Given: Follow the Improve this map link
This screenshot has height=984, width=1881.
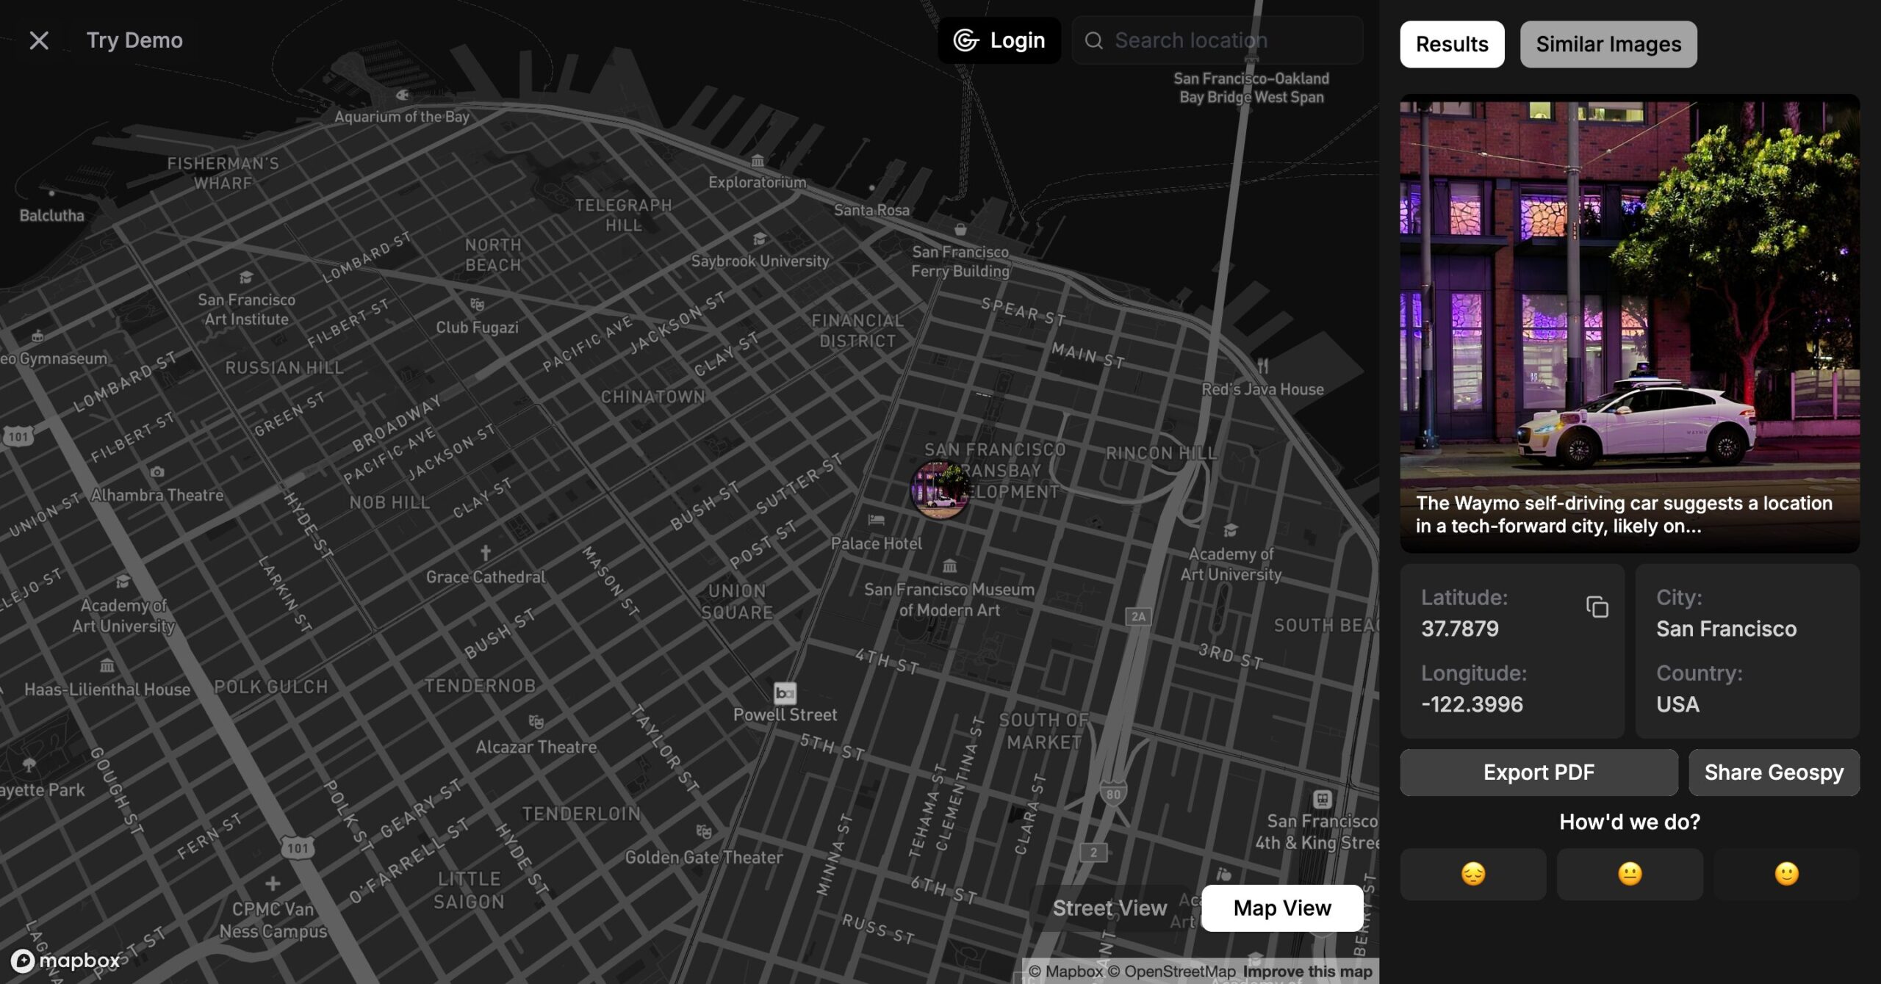Looking at the screenshot, I should [1307, 972].
